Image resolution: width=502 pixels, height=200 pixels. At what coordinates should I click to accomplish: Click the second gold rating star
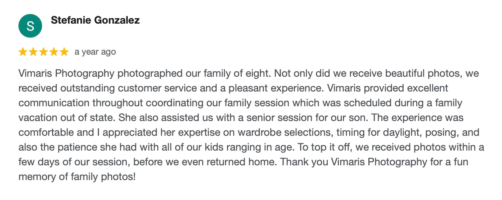[x=33, y=52]
